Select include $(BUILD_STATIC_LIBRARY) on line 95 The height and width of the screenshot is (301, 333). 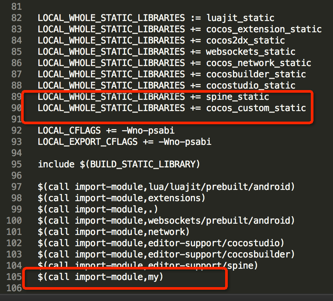point(118,164)
